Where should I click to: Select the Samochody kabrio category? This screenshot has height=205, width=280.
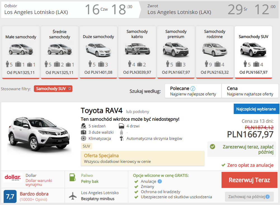click(x=137, y=52)
